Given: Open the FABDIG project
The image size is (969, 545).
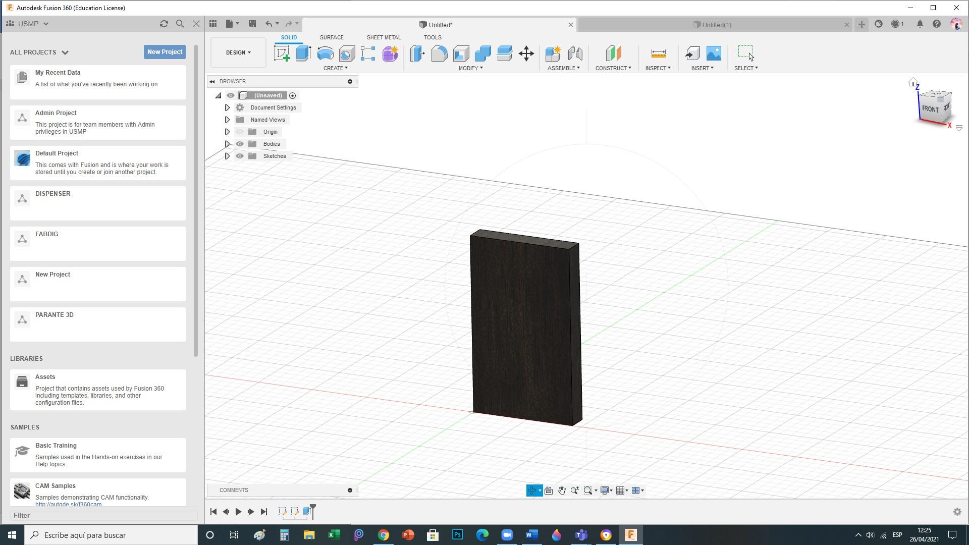Looking at the screenshot, I should coord(98,244).
